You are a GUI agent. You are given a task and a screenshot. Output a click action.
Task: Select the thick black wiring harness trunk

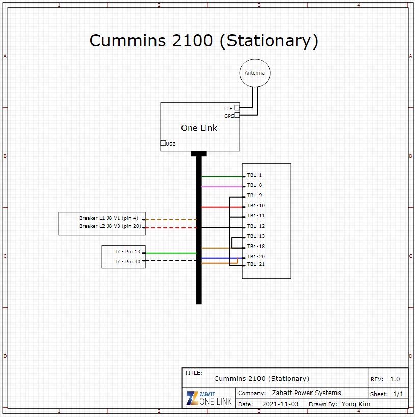click(199, 229)
